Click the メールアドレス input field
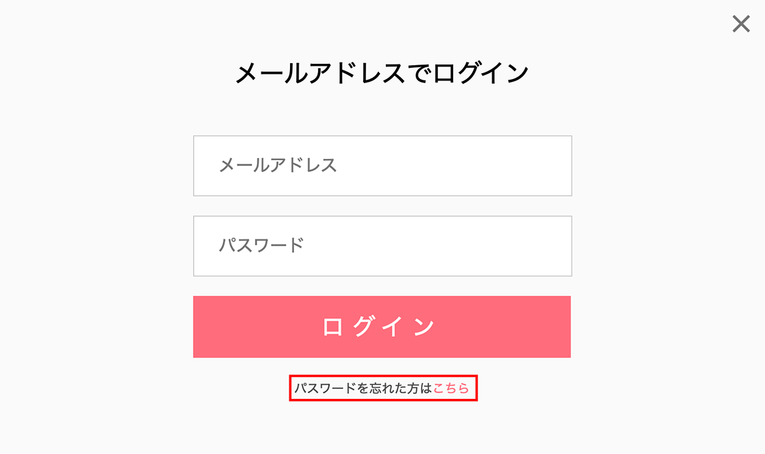Viewport: 765px width, 454px height. [382, 166]
